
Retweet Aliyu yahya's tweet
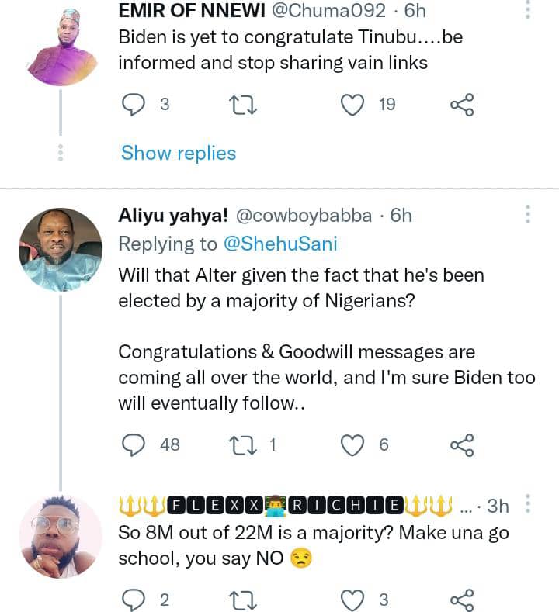coord(245,444)
